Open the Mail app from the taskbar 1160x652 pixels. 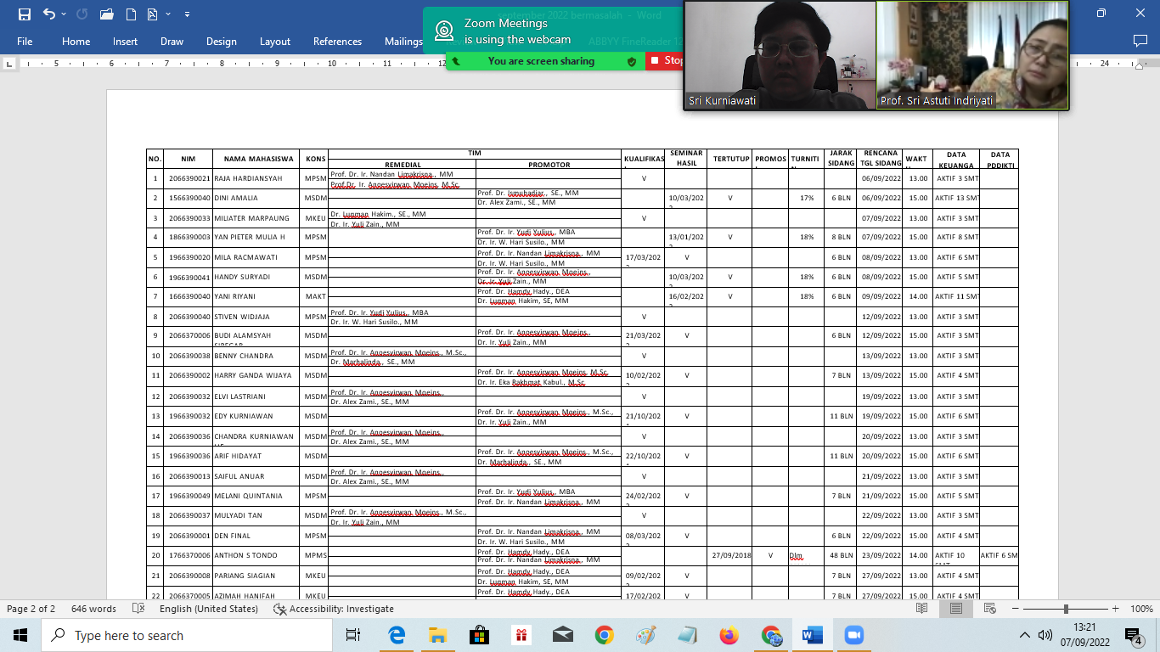(x=562, y=635)
